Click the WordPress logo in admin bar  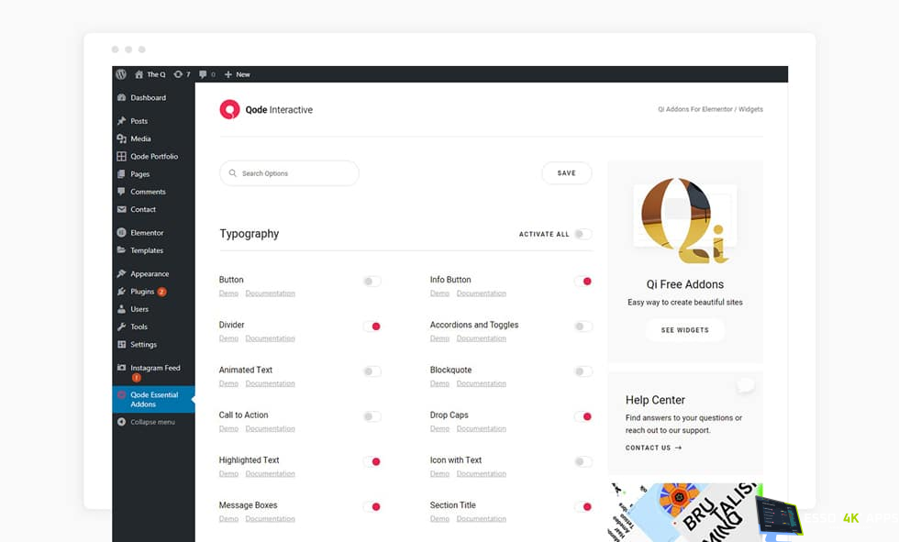[x=121, y=74]
